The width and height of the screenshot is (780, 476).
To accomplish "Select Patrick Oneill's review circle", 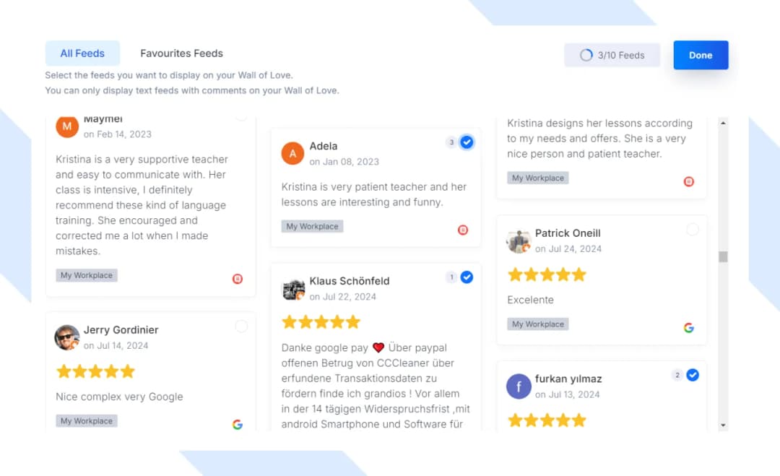I will click(x=693, y=229).
